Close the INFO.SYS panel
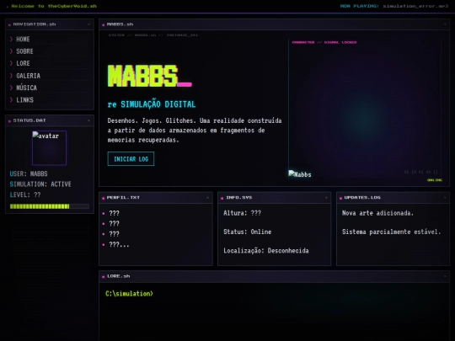 326,198
